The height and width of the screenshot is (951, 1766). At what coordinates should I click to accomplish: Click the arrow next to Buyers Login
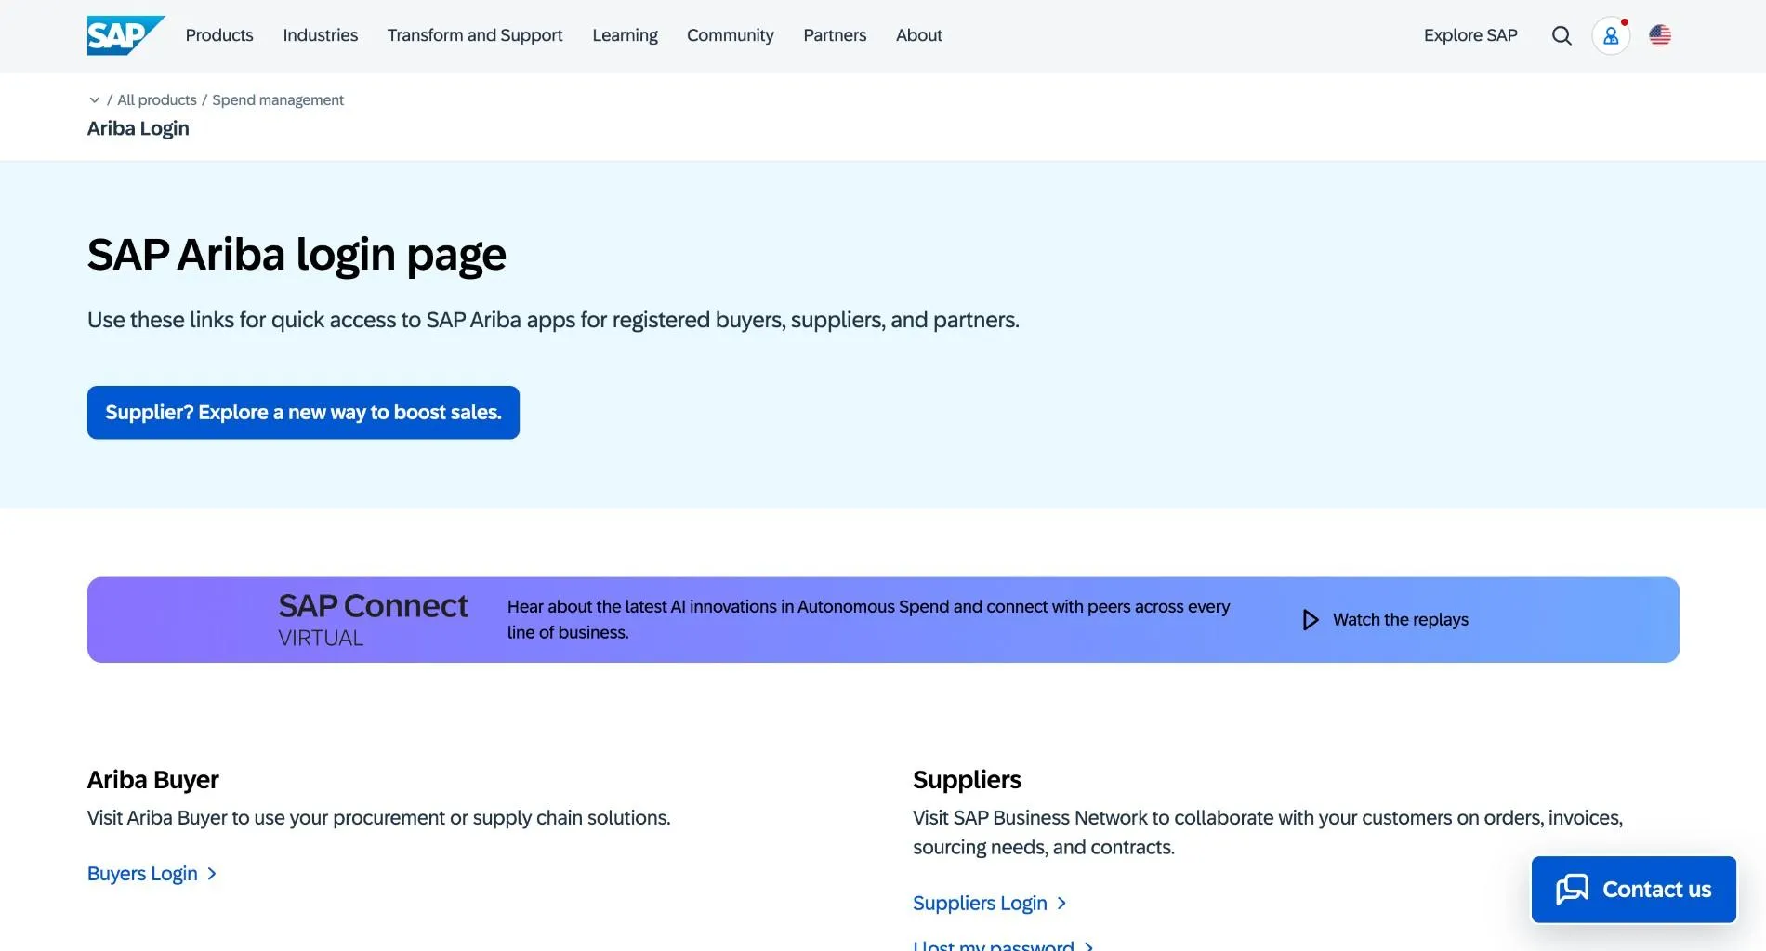pyautogui.click(x=212, y=874)
